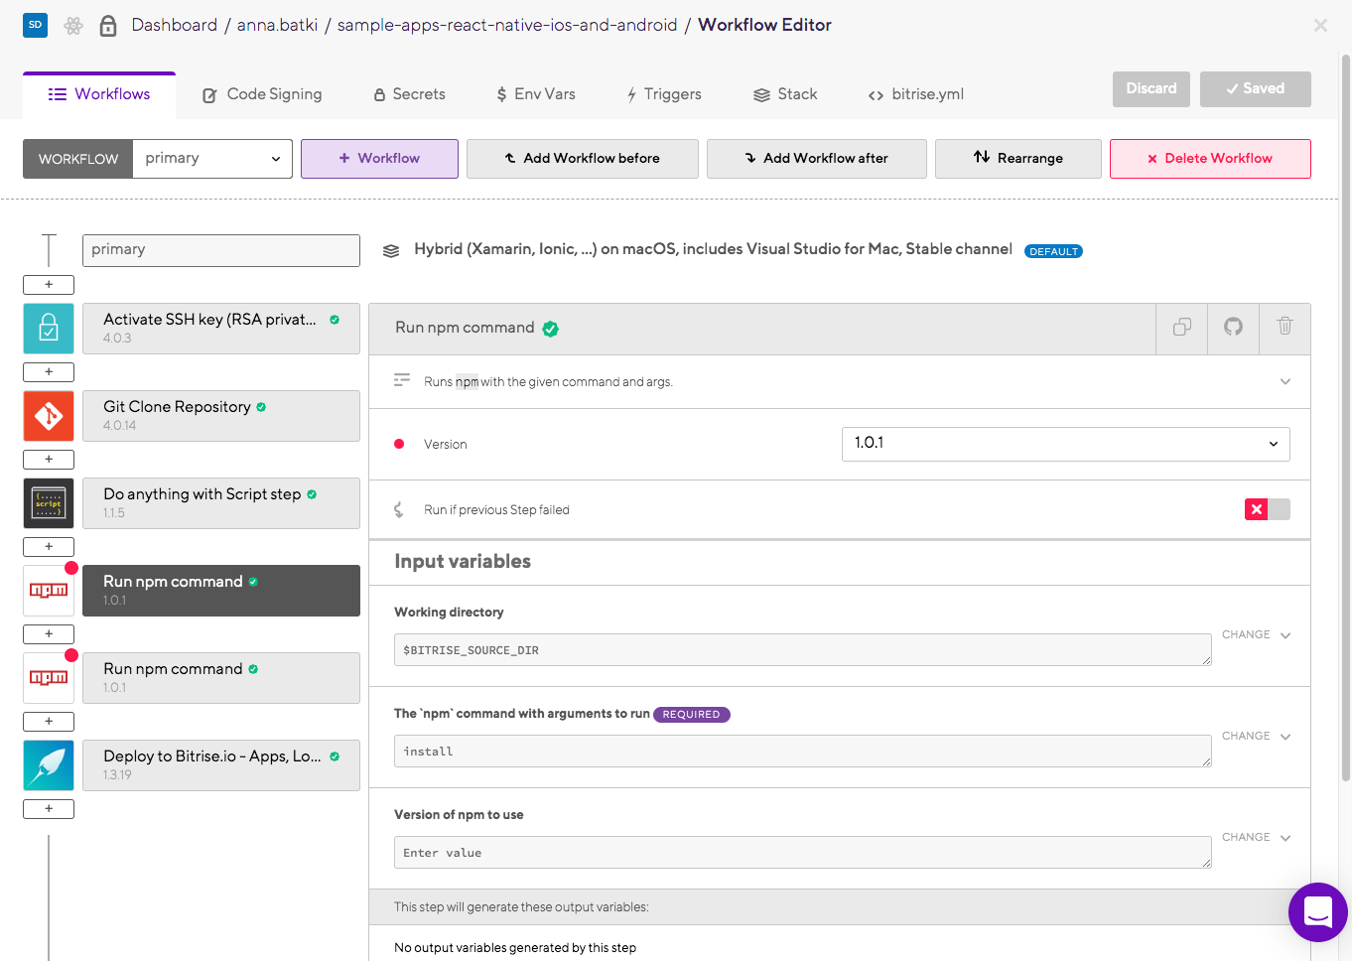Click the SD avatar badge in header
This screenshot has width=1352, height=961.
point(35,25)
